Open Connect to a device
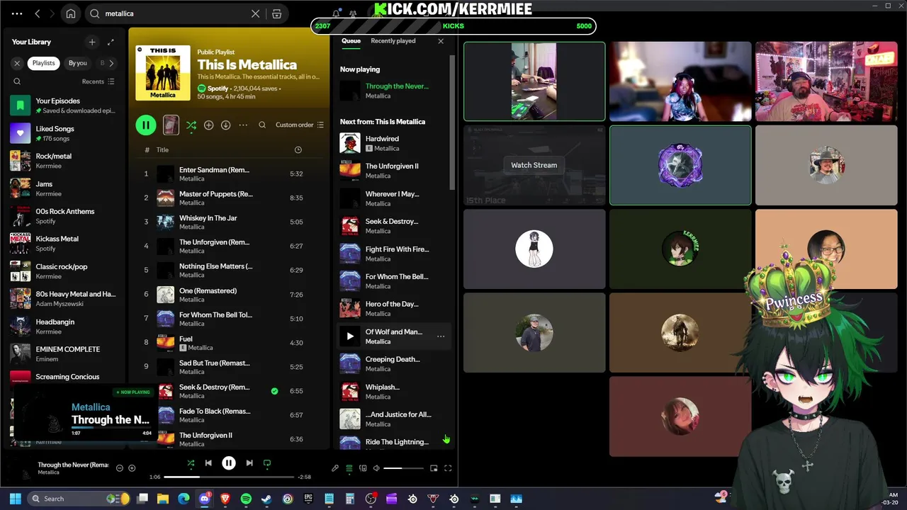 [363, 467]
